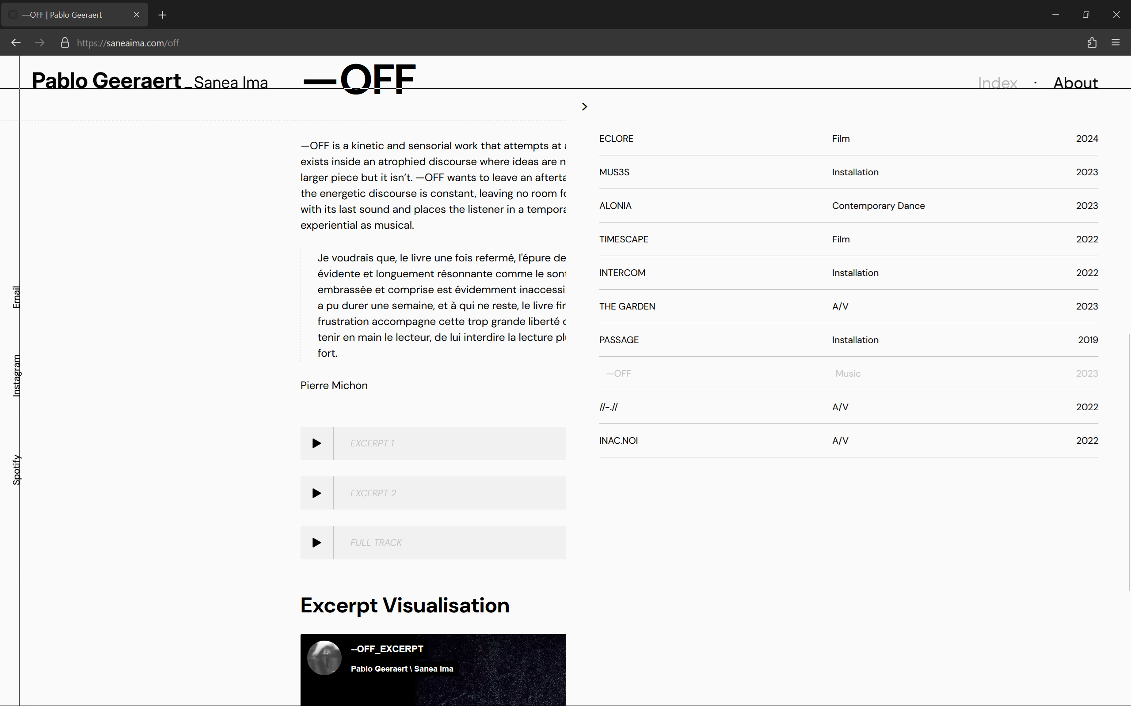The height and width of the screenshot is (706, 1131).
Task: Open the Instagram sidebar link
Action: tap(16, 376)
